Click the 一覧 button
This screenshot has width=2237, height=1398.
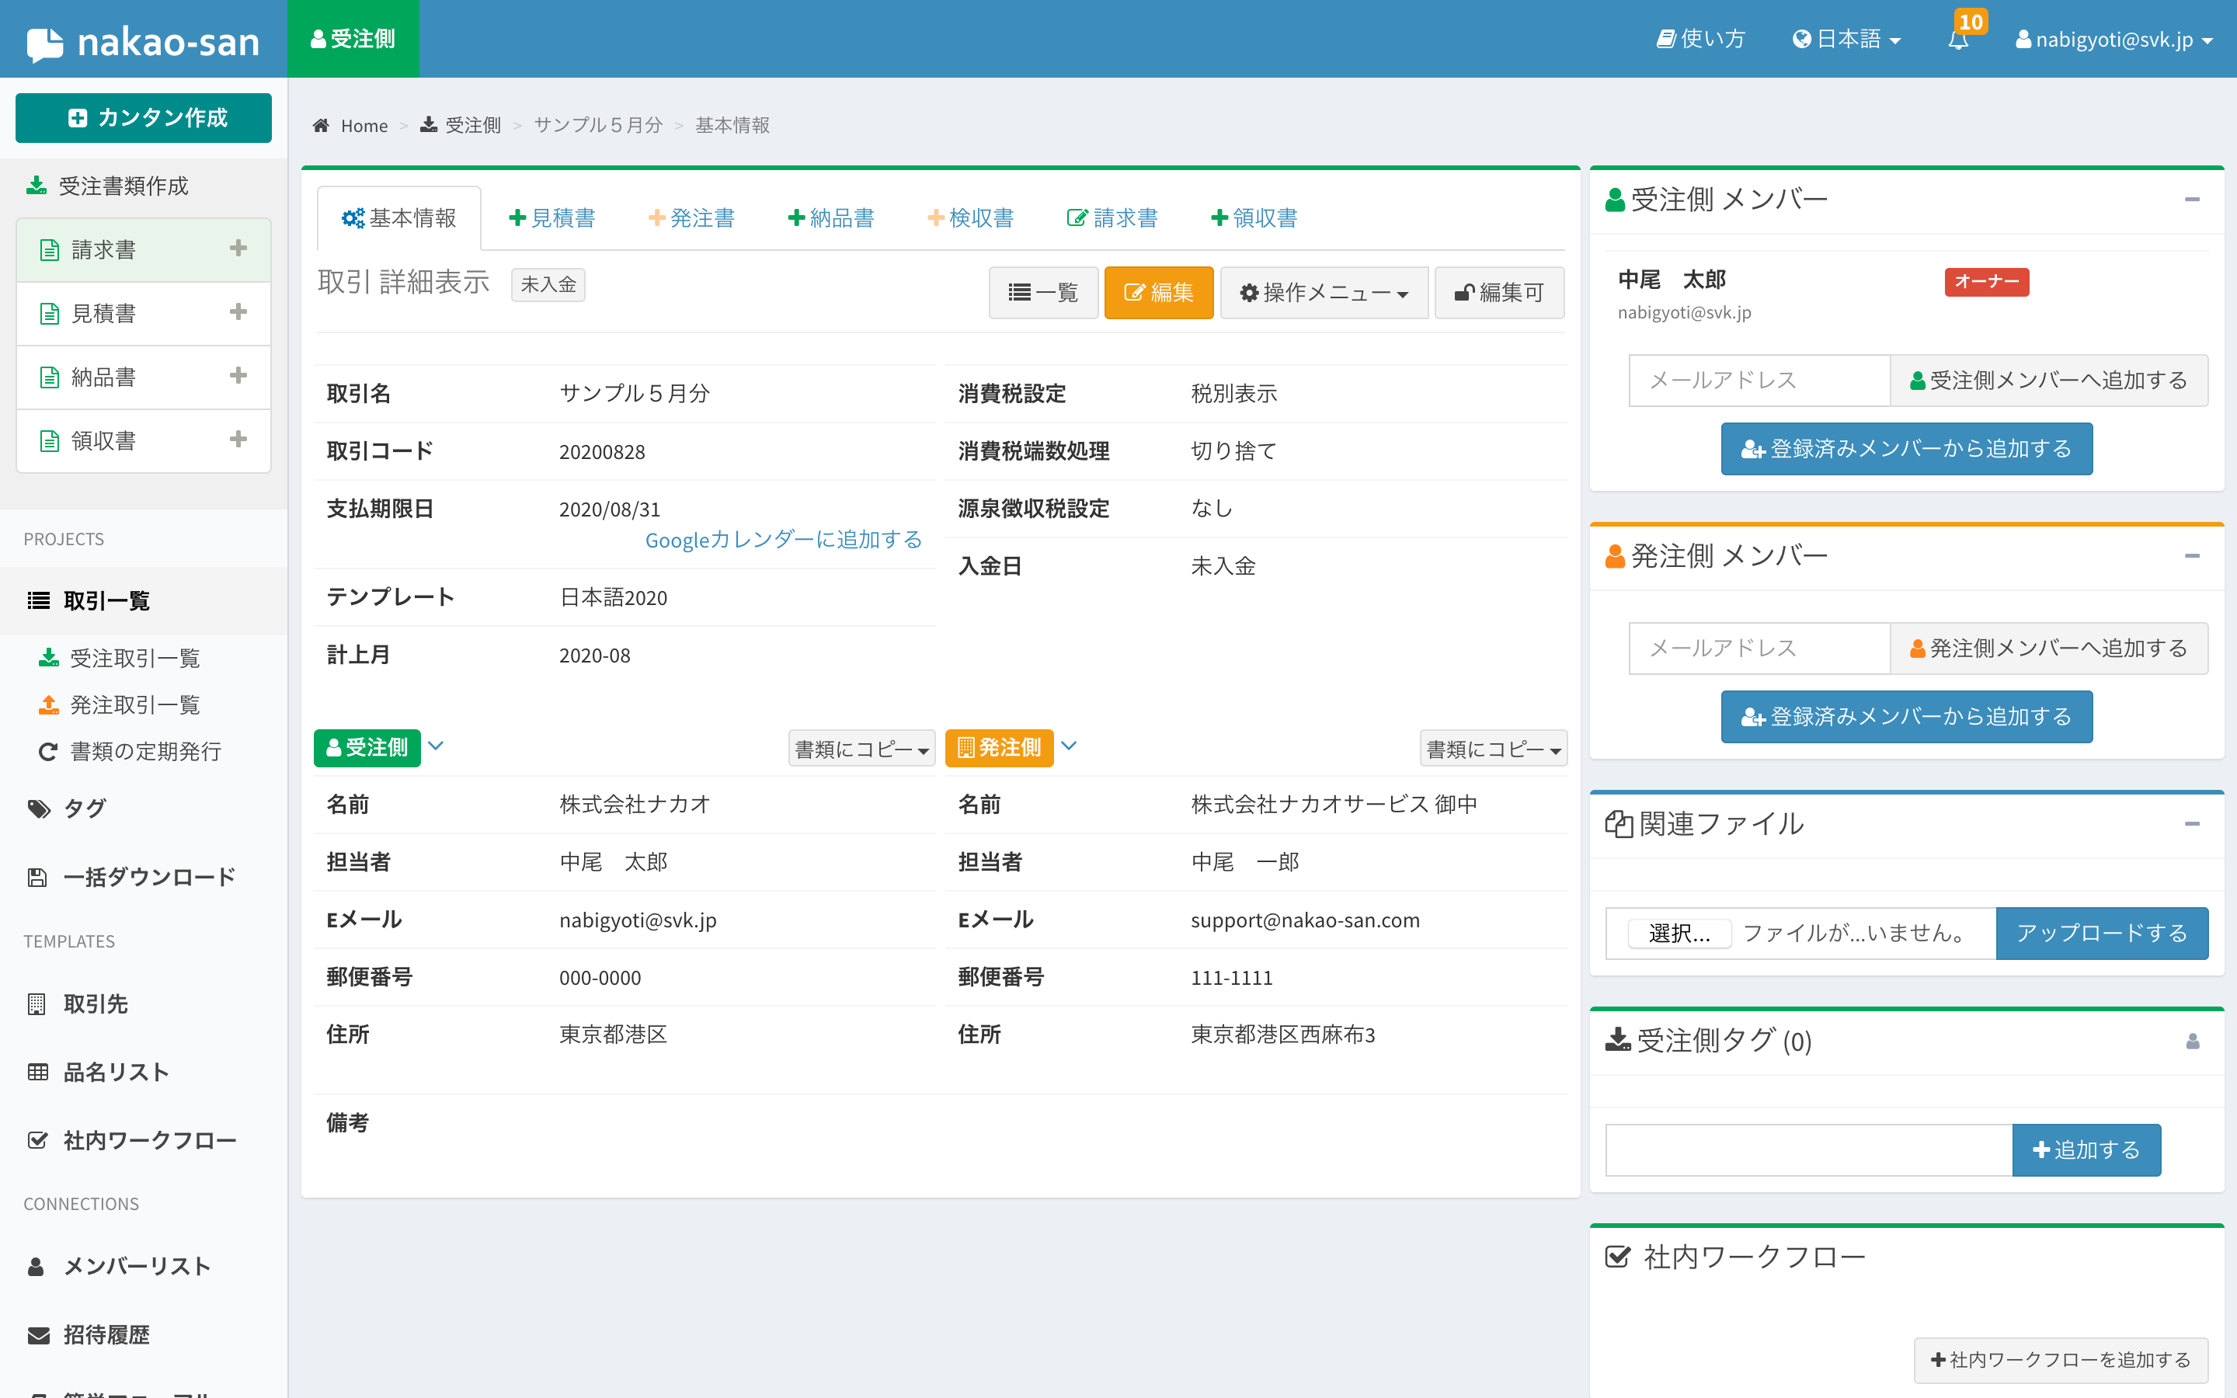(1044, 293)
